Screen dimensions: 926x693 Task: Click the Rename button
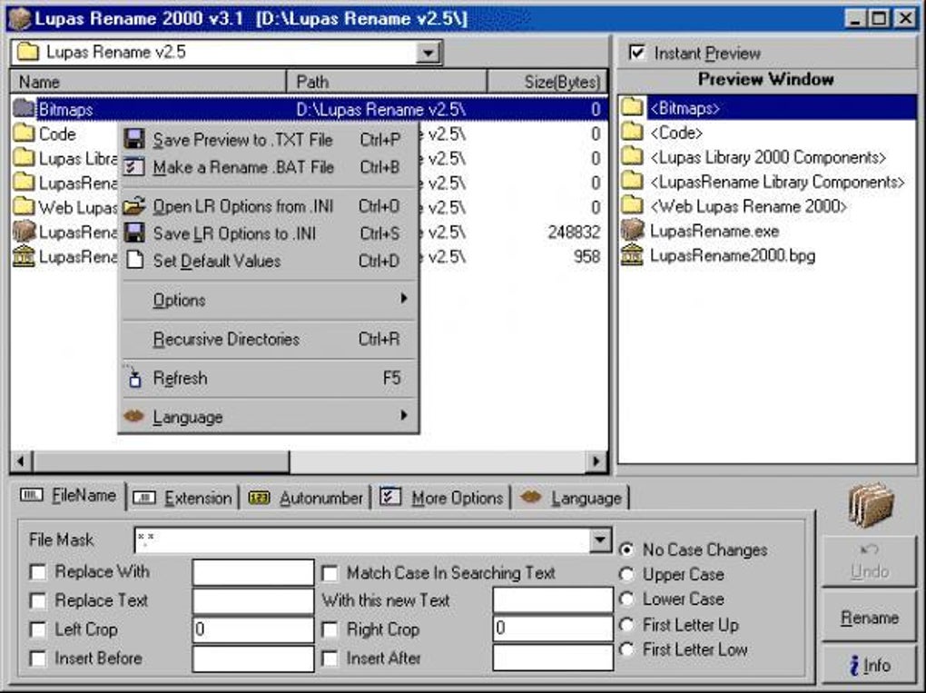tap(870, 618)
